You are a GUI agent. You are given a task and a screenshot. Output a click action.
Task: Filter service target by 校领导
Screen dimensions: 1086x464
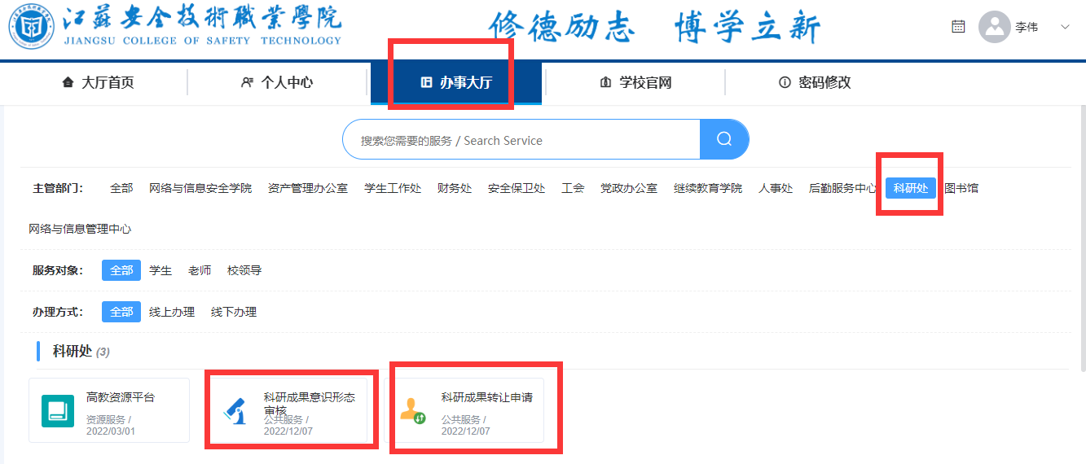click(x=244, y=270)
